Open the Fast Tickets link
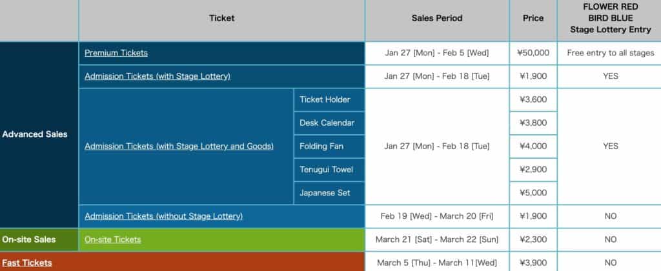 (27, 263)
